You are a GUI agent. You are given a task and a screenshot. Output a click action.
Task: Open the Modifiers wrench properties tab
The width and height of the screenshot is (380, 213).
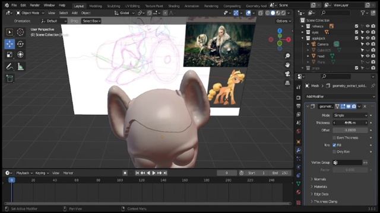click(x=299, y=150)
